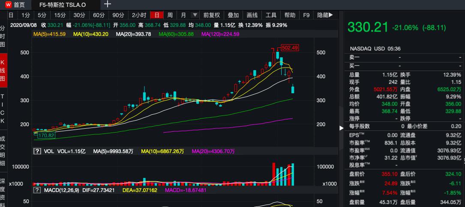The image size is (465, 207).
Task: Open the 前复权 price adjustment dropdown
Action: click(211, 15)
